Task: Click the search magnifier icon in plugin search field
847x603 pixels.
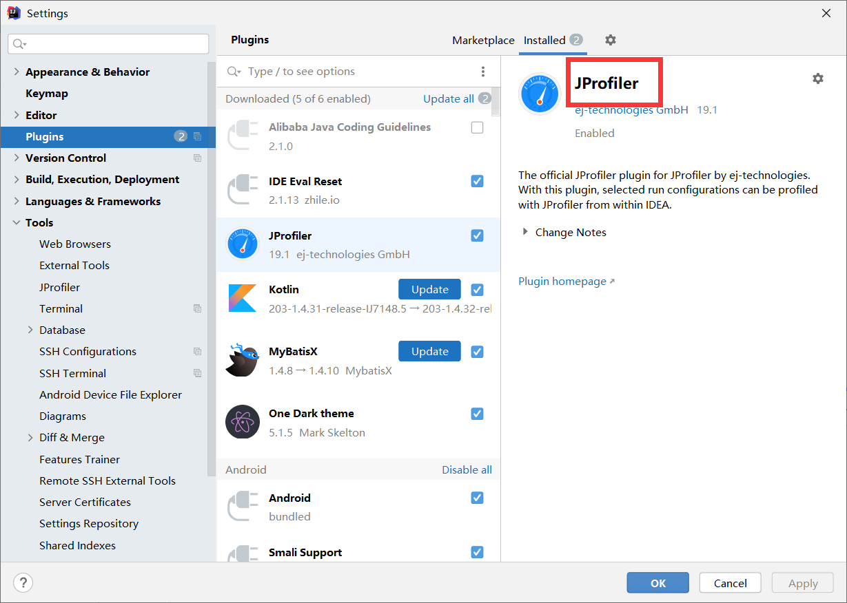Action: point(234,72)
